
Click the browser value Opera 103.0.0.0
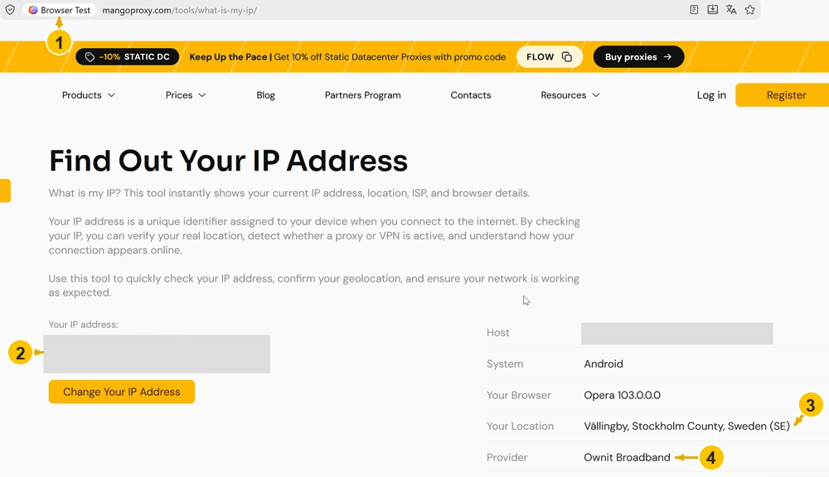coord(622,394)
